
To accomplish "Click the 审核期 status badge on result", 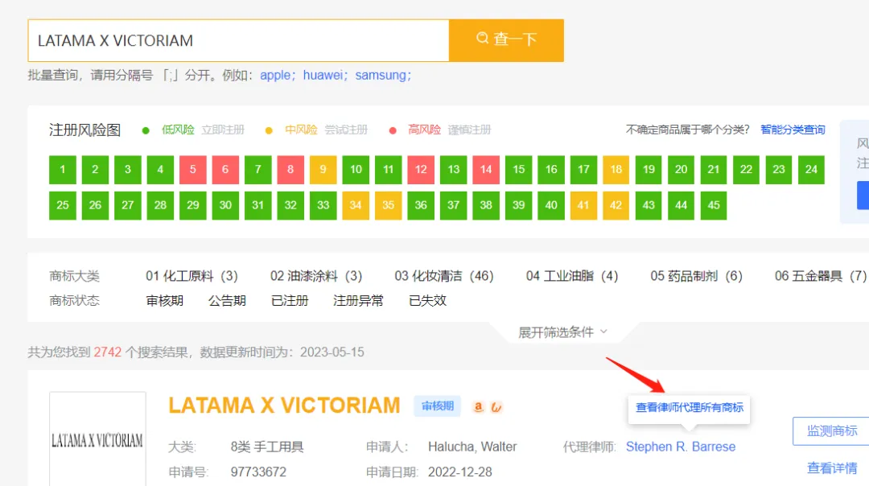I will [437, 406].
